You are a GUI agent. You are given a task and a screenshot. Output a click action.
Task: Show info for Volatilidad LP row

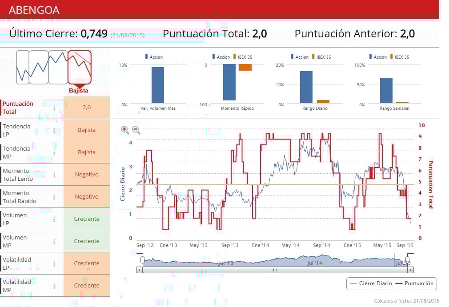coord(54,263)
